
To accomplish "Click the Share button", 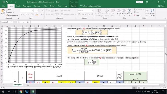I will tap(161, 6).
